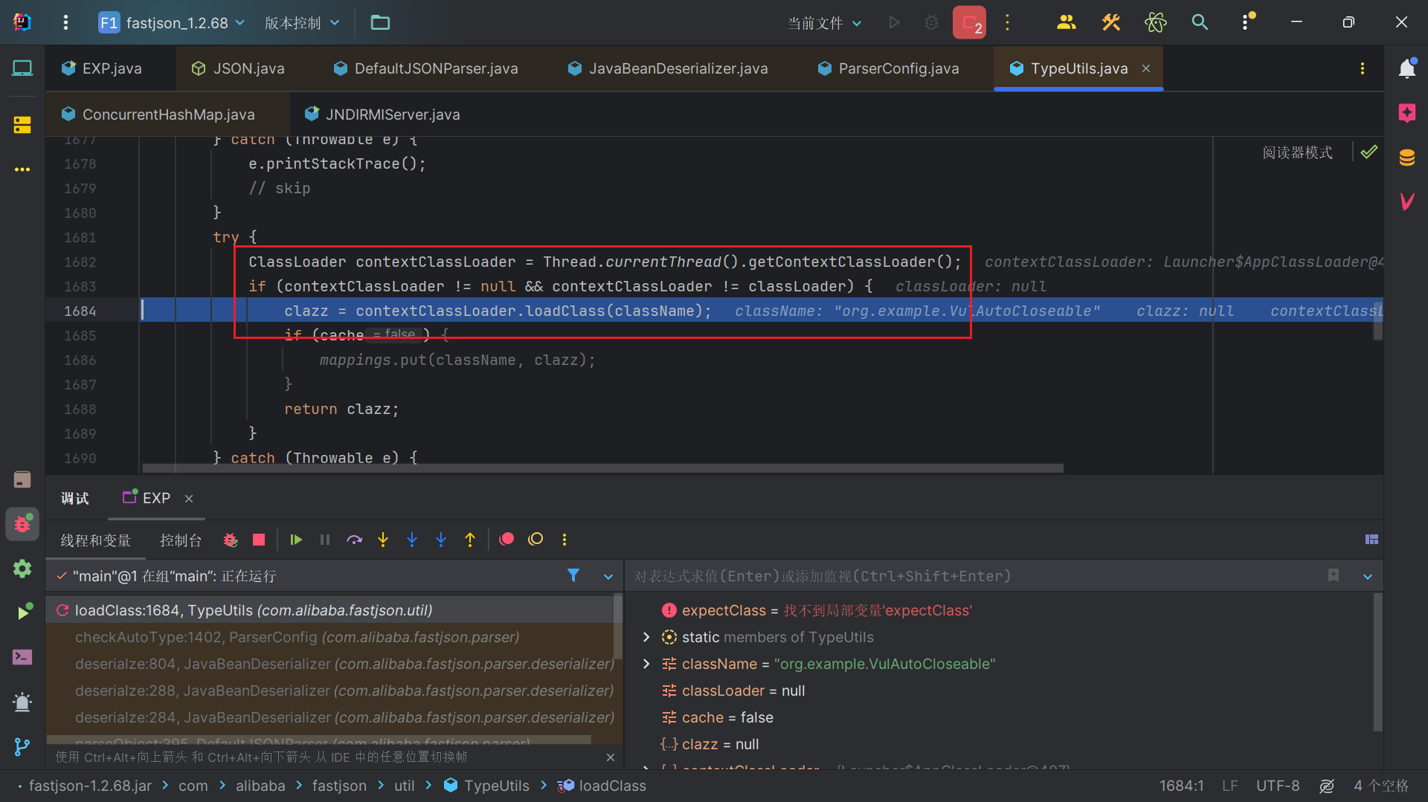Screen dimensions: 1428x802
Task: Toggle reader mode label
Action: pos(1298,152)
